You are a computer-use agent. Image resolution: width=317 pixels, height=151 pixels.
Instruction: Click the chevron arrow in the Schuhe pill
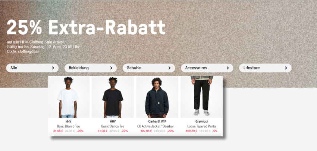(x=169, y=68)
